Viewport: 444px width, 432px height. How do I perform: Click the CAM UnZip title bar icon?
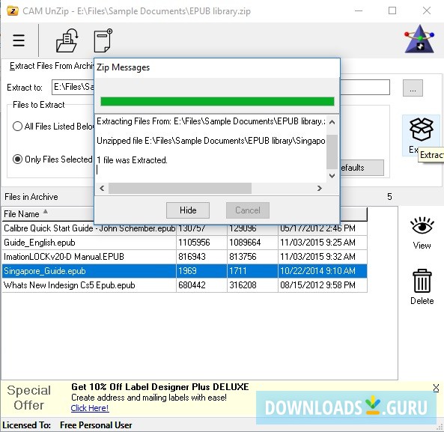click(x=13, y=11)
